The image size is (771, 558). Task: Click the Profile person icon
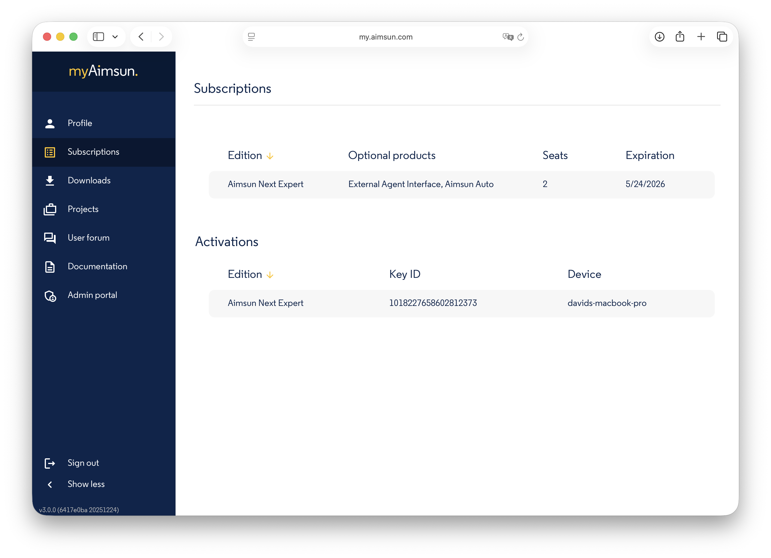50,123
